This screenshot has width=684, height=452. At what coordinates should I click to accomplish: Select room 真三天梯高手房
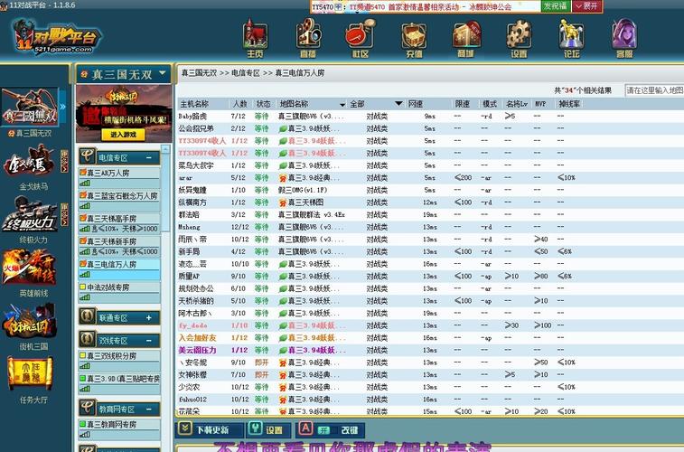point(119,223)
